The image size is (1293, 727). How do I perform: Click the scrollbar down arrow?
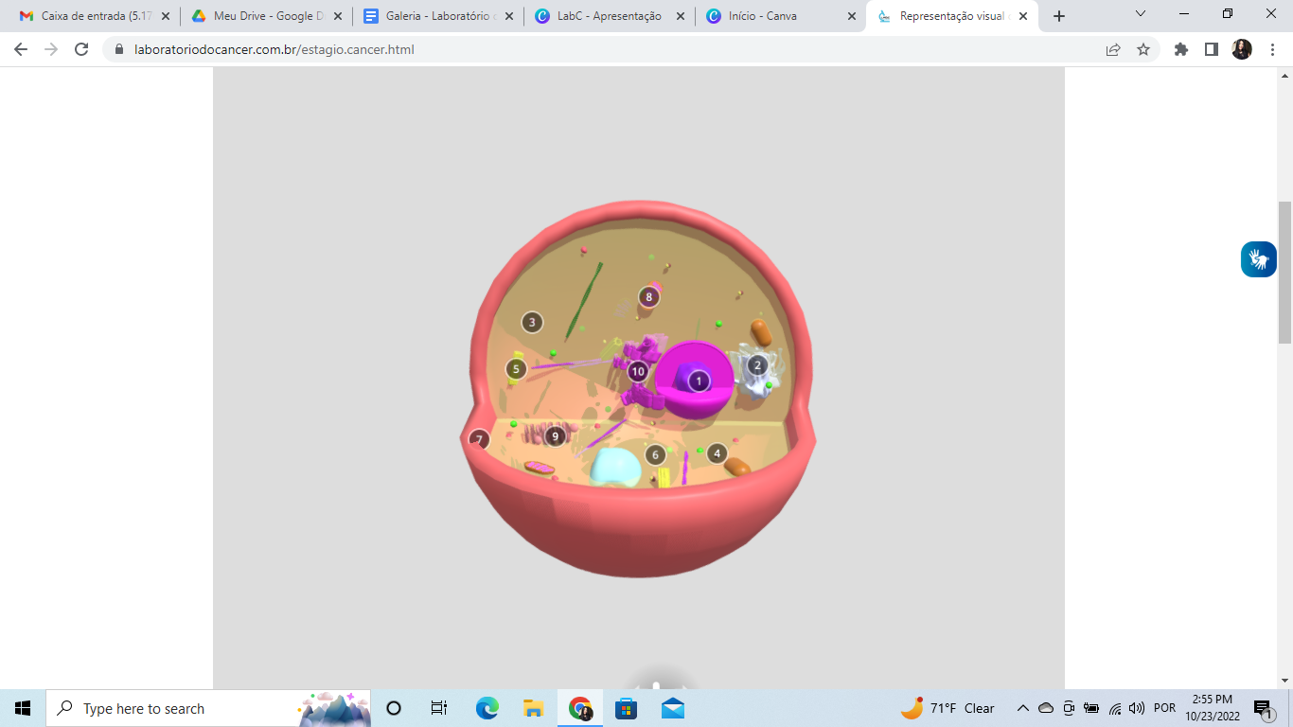1284,680
